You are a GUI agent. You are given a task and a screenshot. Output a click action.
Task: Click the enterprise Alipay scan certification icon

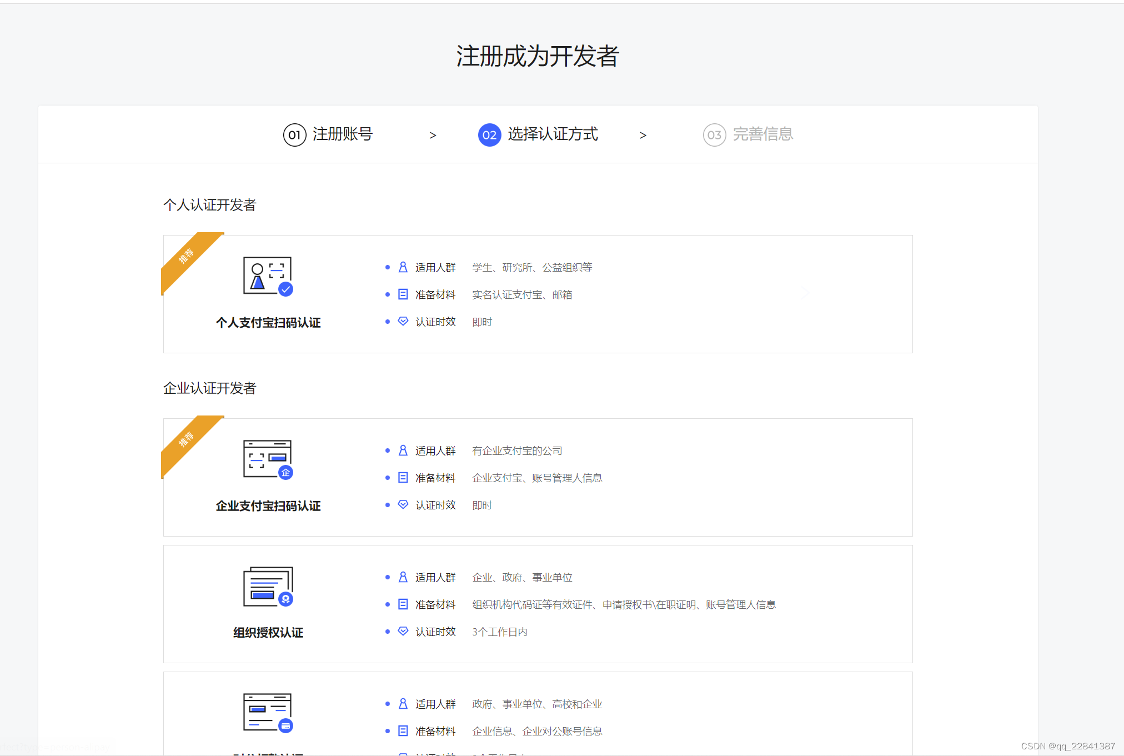tap(268, 459)
